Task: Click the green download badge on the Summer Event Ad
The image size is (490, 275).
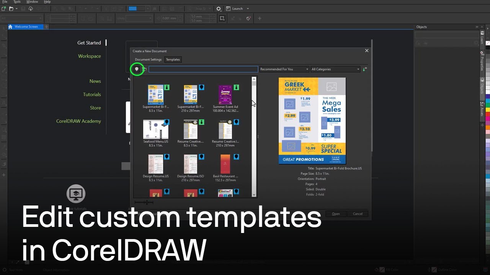Action: tap(236, 87)
